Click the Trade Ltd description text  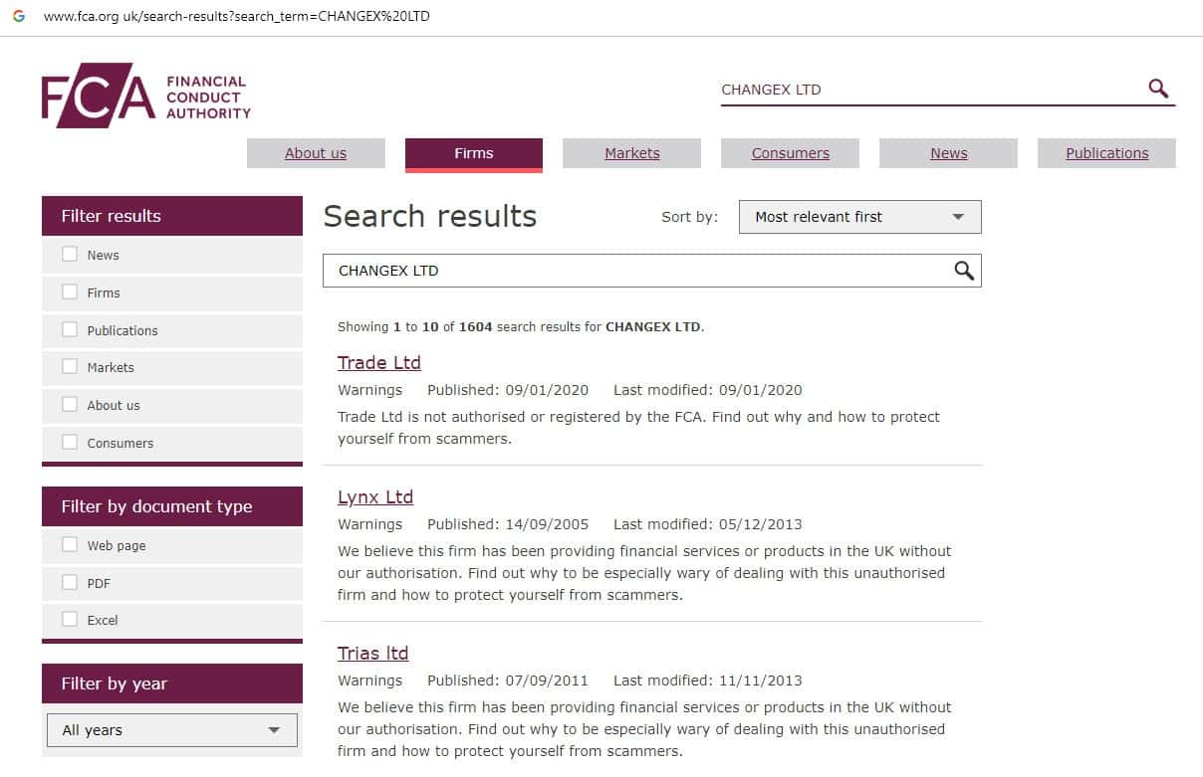(638, 428)
